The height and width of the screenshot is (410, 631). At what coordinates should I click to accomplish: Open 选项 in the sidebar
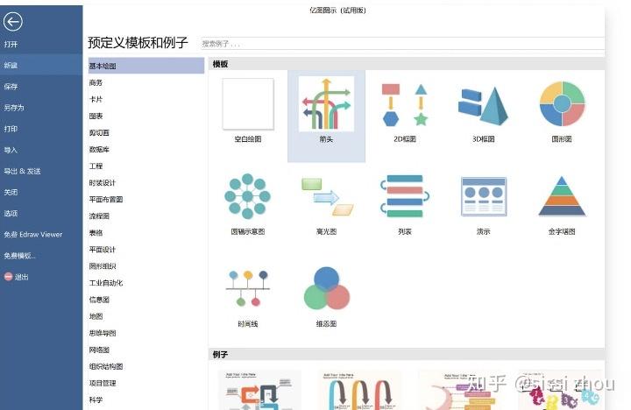pyautogui.click(x=11, y=213)
